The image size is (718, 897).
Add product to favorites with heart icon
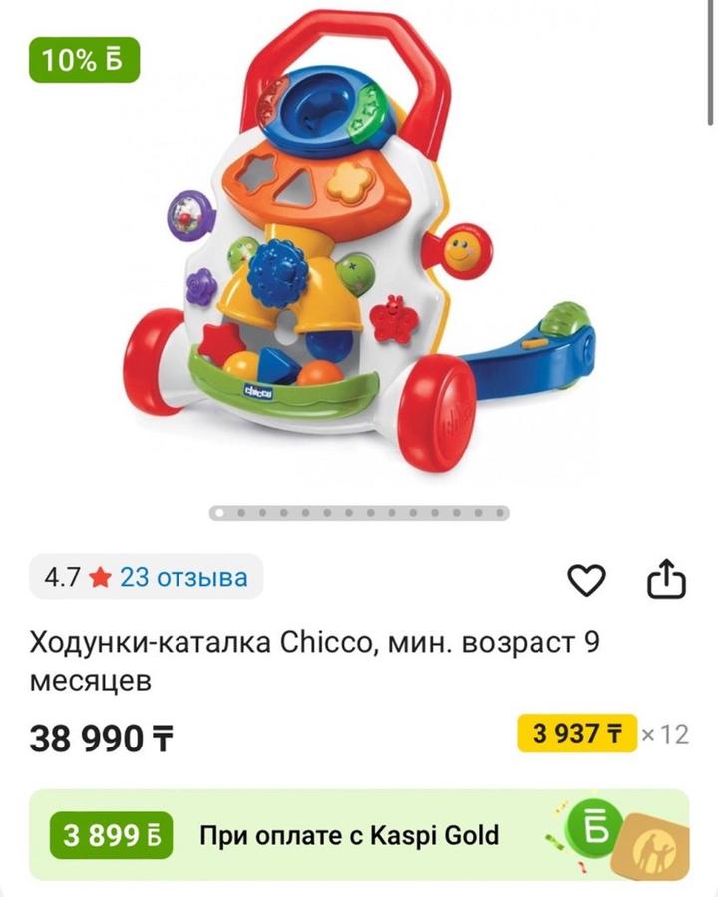click(586, 580)
